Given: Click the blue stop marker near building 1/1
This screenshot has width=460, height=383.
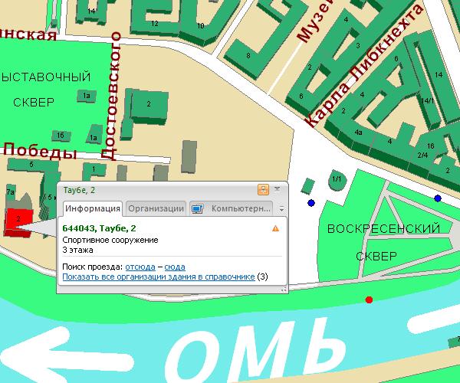Looking at the screenshot, I should 311,203.
